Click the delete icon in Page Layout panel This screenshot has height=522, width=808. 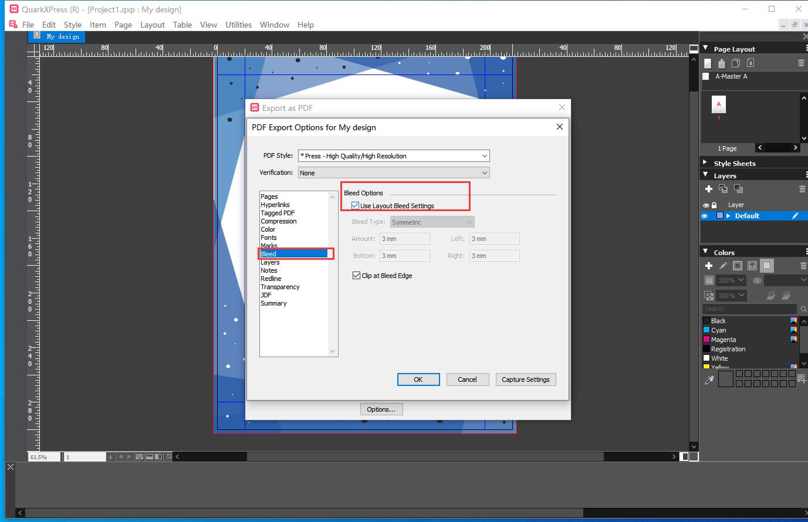[801, 63]
